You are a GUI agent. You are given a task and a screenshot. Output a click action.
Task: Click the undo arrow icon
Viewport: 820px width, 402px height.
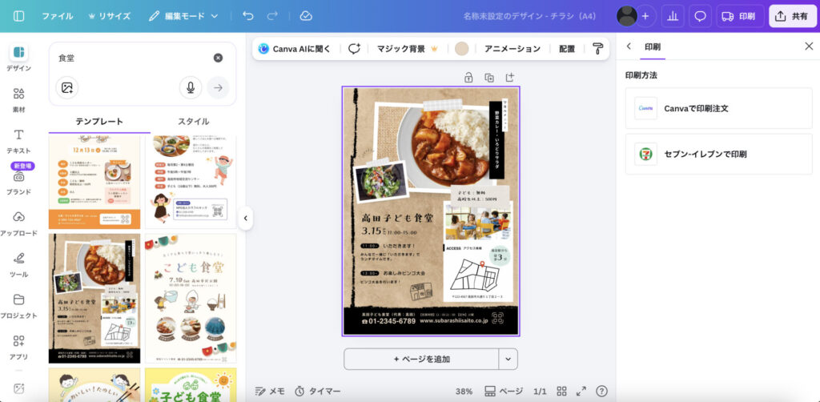(x=248, y=16)
